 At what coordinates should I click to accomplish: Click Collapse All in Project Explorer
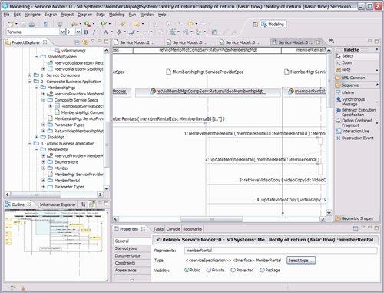coord(77,42)
